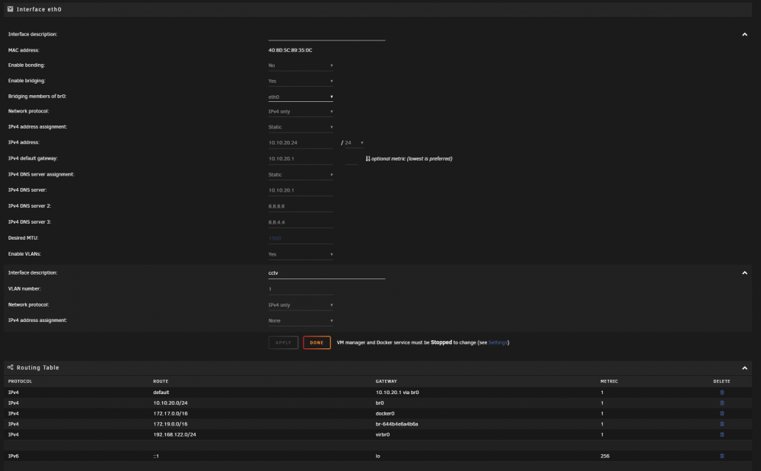Image resolution: width=761 pixels, height=471 pixels.
Task: Click the 'default' route cell
Action: pos(161,393)
